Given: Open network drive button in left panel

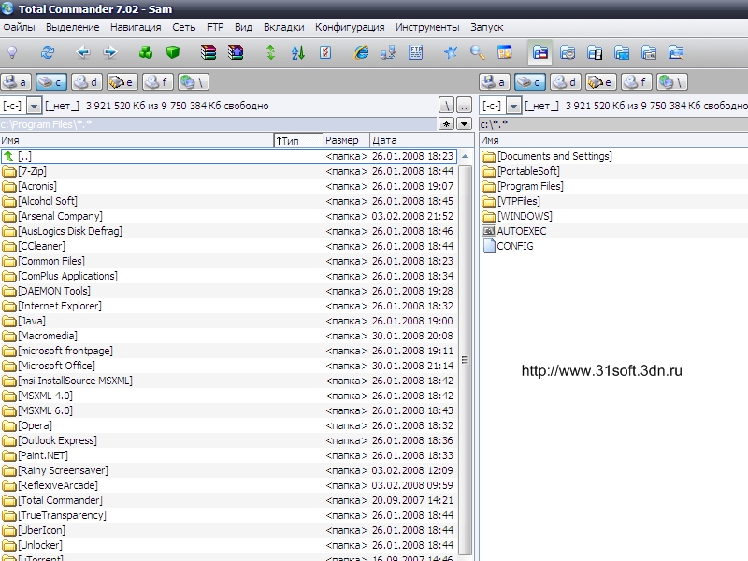Looking at the screenshot, I should click(x=194, y=82).
